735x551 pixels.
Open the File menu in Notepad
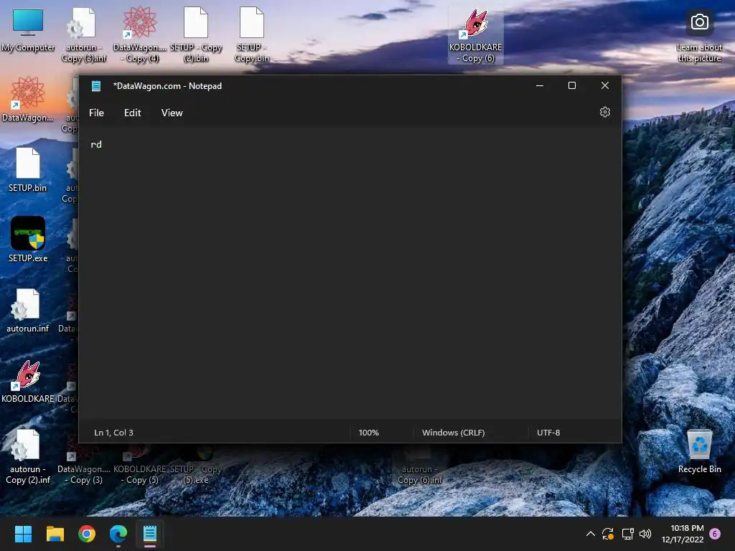coord(97,113)
